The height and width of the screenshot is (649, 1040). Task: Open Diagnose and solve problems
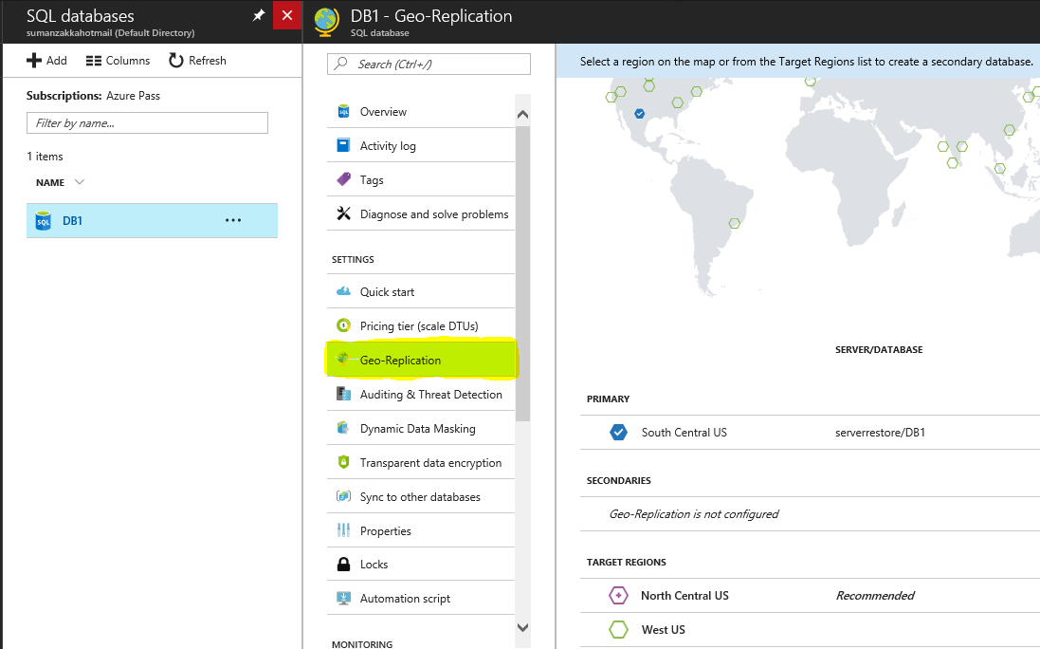[x=421, y=213]
